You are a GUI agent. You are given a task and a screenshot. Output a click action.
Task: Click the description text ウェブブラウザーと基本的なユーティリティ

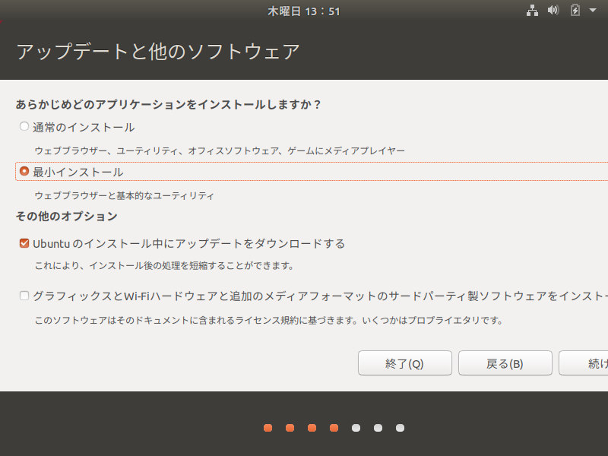pyautogui.click(x=124, y=195)
